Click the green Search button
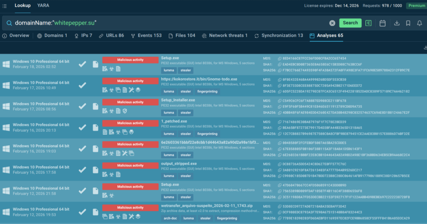427x224 pixels. coord(350,23)
